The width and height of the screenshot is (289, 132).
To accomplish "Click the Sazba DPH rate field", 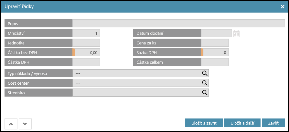I will coord(216,52).
